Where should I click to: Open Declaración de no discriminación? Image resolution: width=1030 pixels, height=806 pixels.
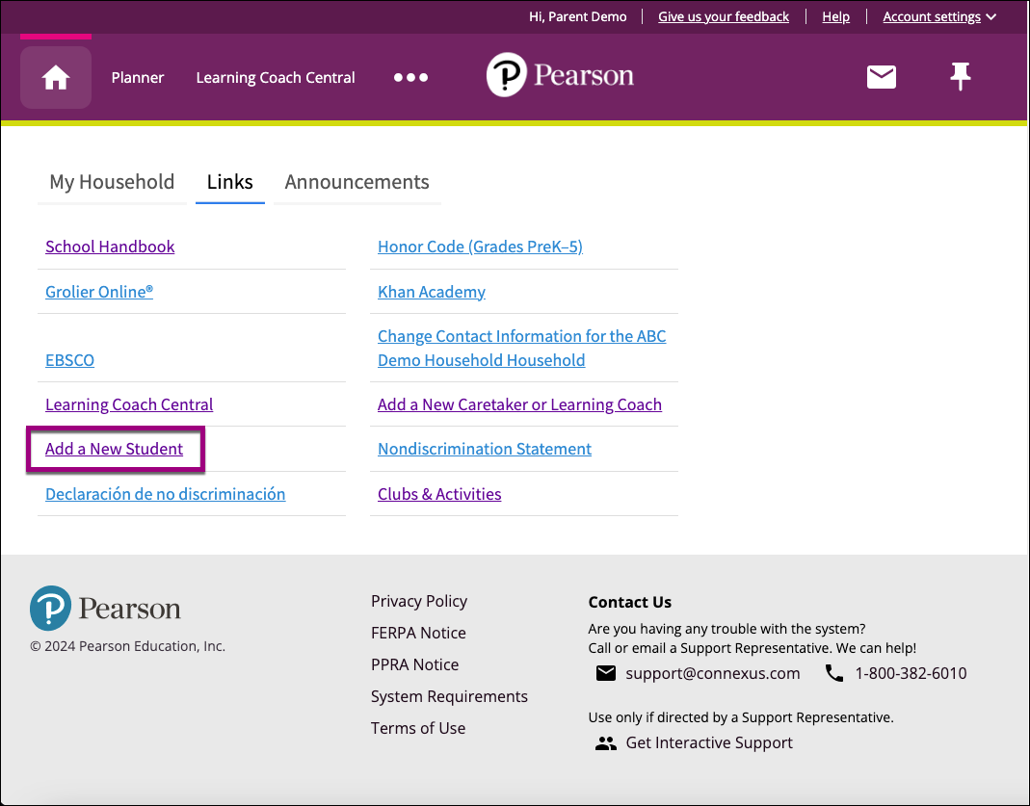coord(165,493)
